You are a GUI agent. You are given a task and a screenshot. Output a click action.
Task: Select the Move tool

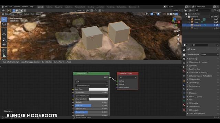pyautogui.click(x=4, y=30)
